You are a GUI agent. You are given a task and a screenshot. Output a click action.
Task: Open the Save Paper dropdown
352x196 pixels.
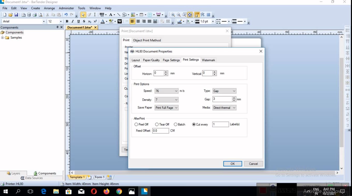[x=166, y=108]
